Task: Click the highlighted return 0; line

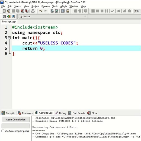Action: (76, 48)
